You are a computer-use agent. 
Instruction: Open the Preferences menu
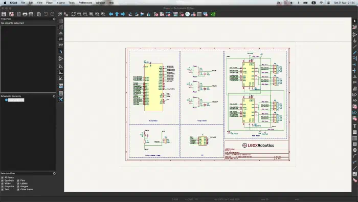pos(85,3)
